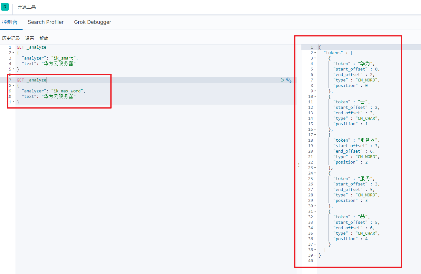
Task: Click the second GET _analyze request line
Action: pyautogui.click(x=32, y=80)
